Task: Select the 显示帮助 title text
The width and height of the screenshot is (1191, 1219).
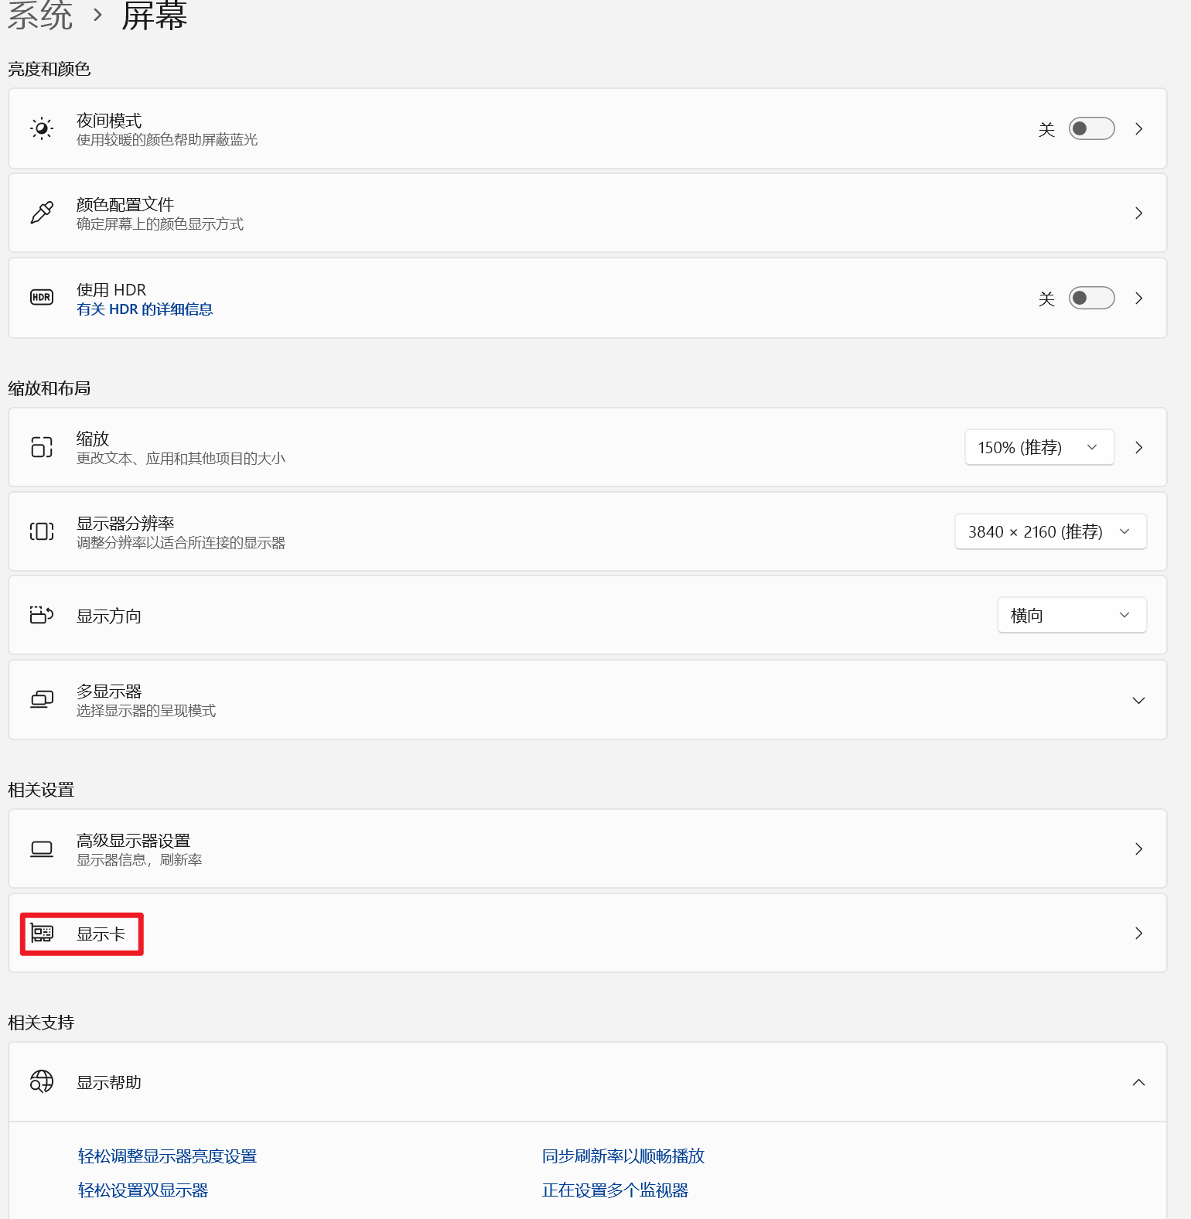Action: click(x=109, y=1082)
